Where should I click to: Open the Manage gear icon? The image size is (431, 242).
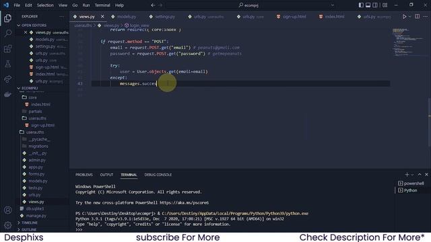(x=7, y=225)
